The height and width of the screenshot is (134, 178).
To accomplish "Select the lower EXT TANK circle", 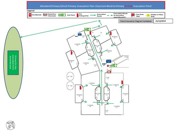I will point(70,86).
